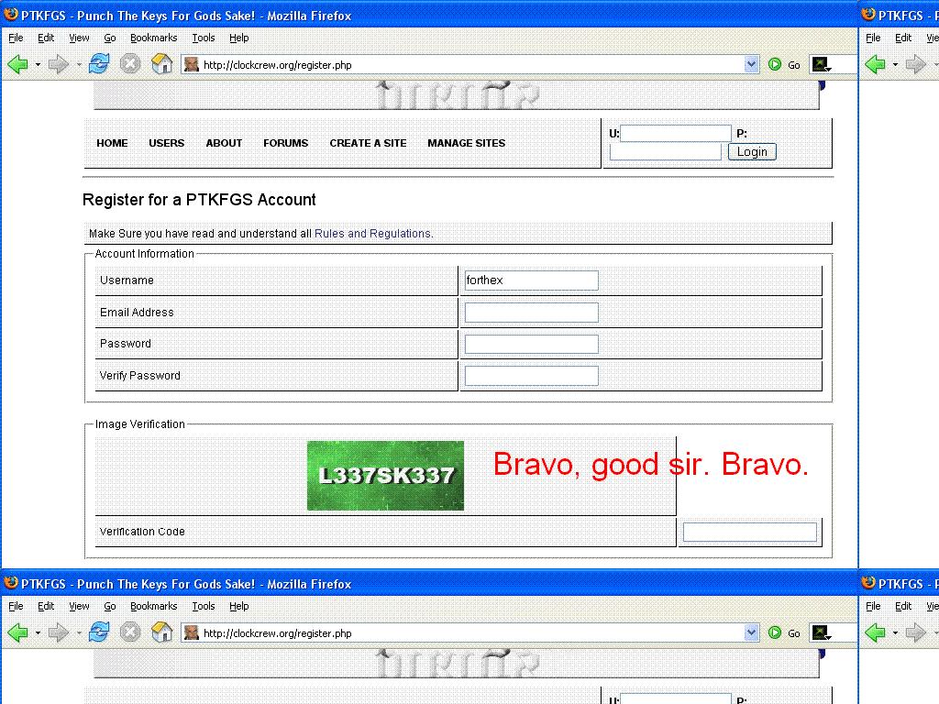The image size is (939, 704).
Task: Click the Stop icon in the top-left window
Action: pos(130,64)
